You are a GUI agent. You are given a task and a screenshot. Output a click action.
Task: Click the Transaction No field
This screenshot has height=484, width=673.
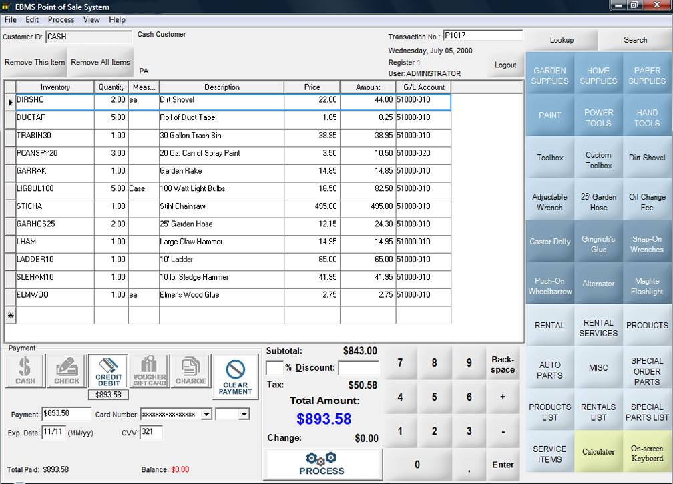coord(483,35)
